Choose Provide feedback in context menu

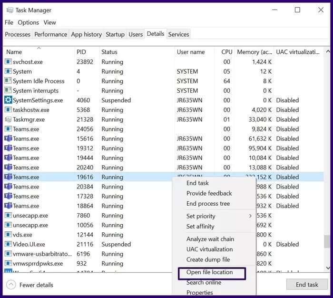tap(209, 193)
